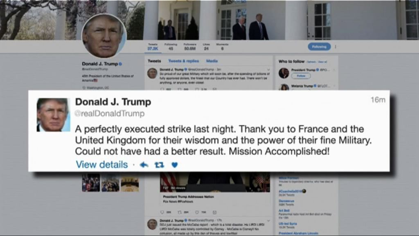This screenshot has height=236, width=419.
Task: Click Follow under President Trump suggestion
Action: [x=301, y=76]
